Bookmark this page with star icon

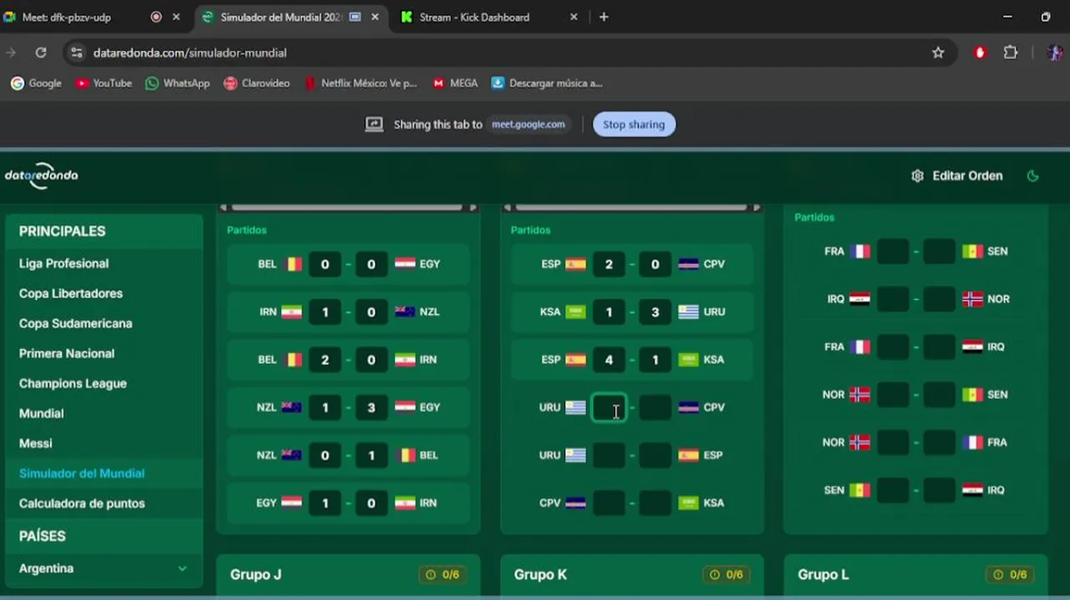click(938, 52)
